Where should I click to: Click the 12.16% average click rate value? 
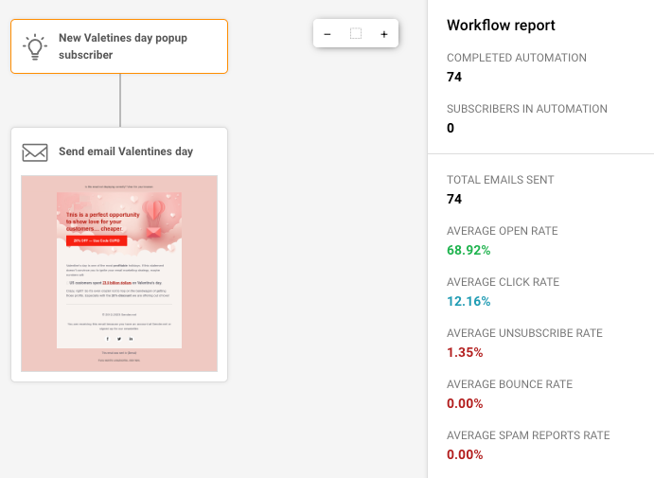click(x=470, y=301)
